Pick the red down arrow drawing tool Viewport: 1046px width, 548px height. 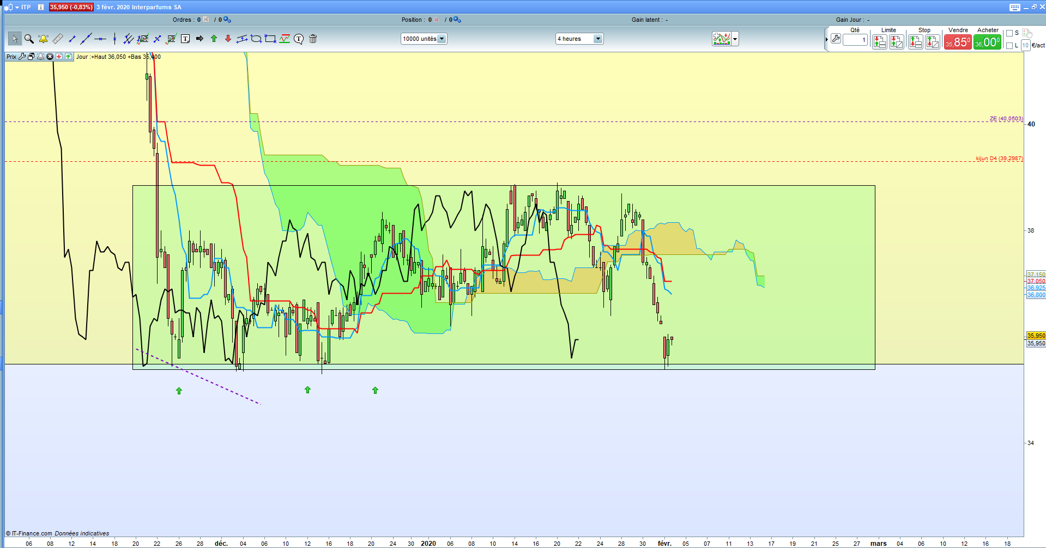click(228, 39)
